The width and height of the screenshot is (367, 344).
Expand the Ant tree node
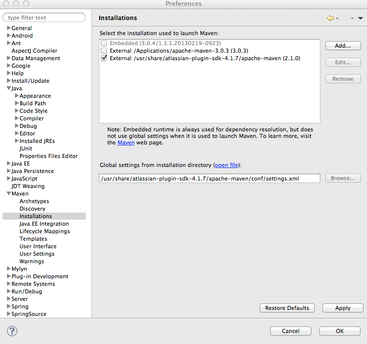click(9, 43)
